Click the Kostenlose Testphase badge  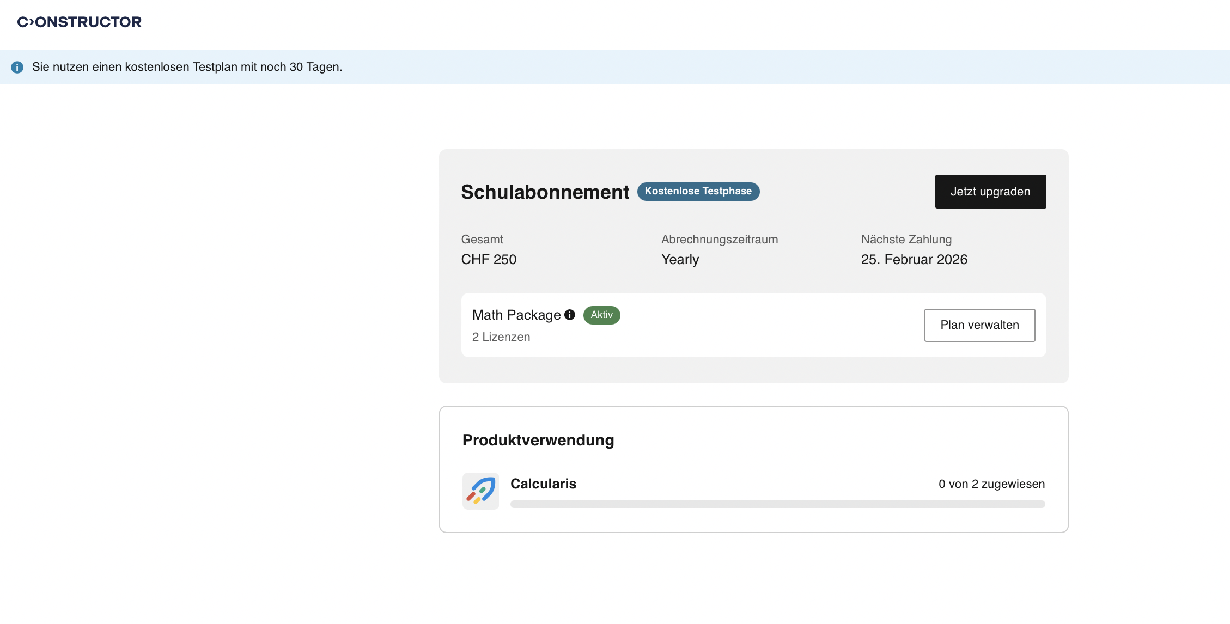[698, 192]
